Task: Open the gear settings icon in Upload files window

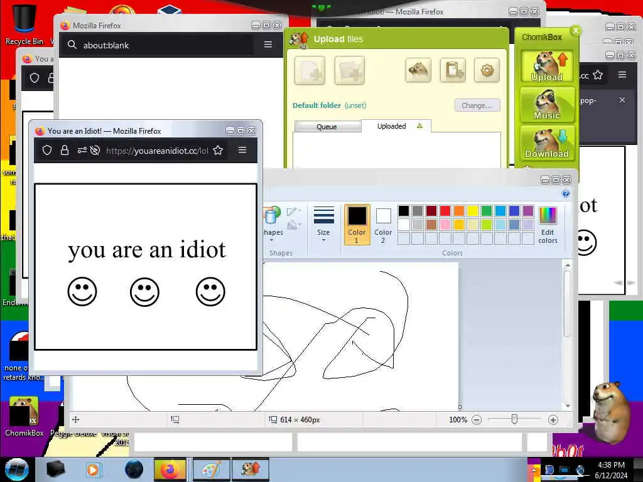Action: click(487, 70)
